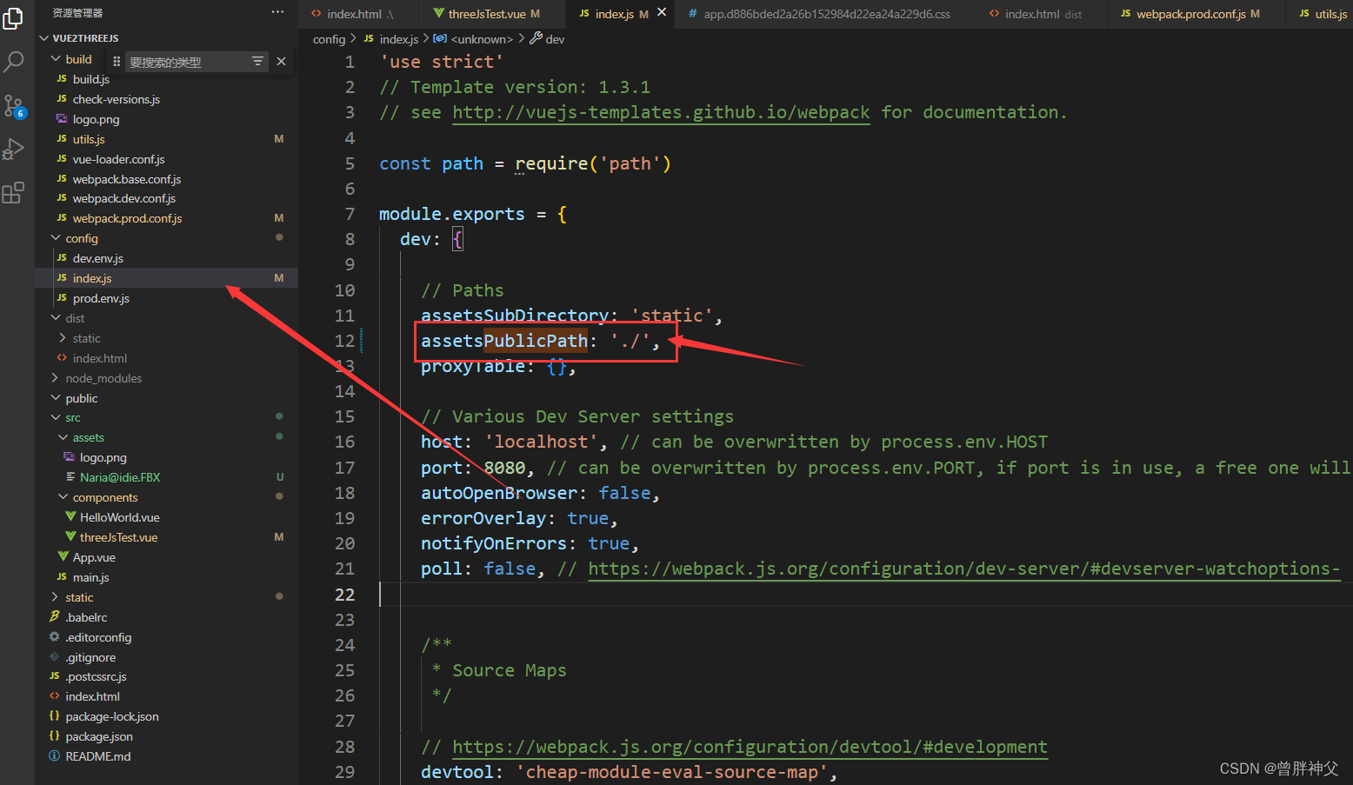
Task: Open package-lock.json file
Action: click(x=112, y=716)
